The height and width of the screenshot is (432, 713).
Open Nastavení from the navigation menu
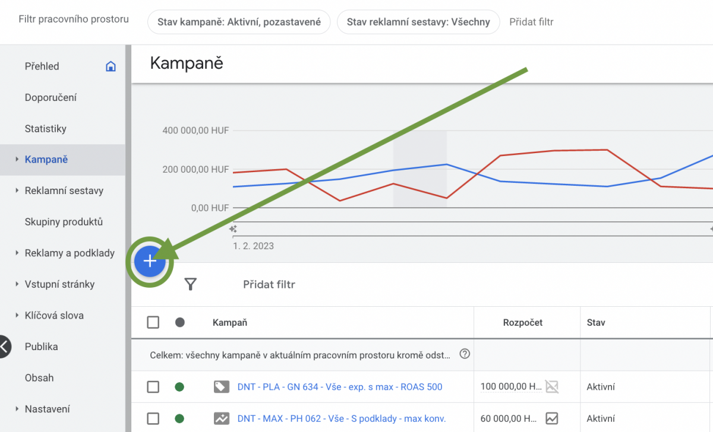(46, 409)
